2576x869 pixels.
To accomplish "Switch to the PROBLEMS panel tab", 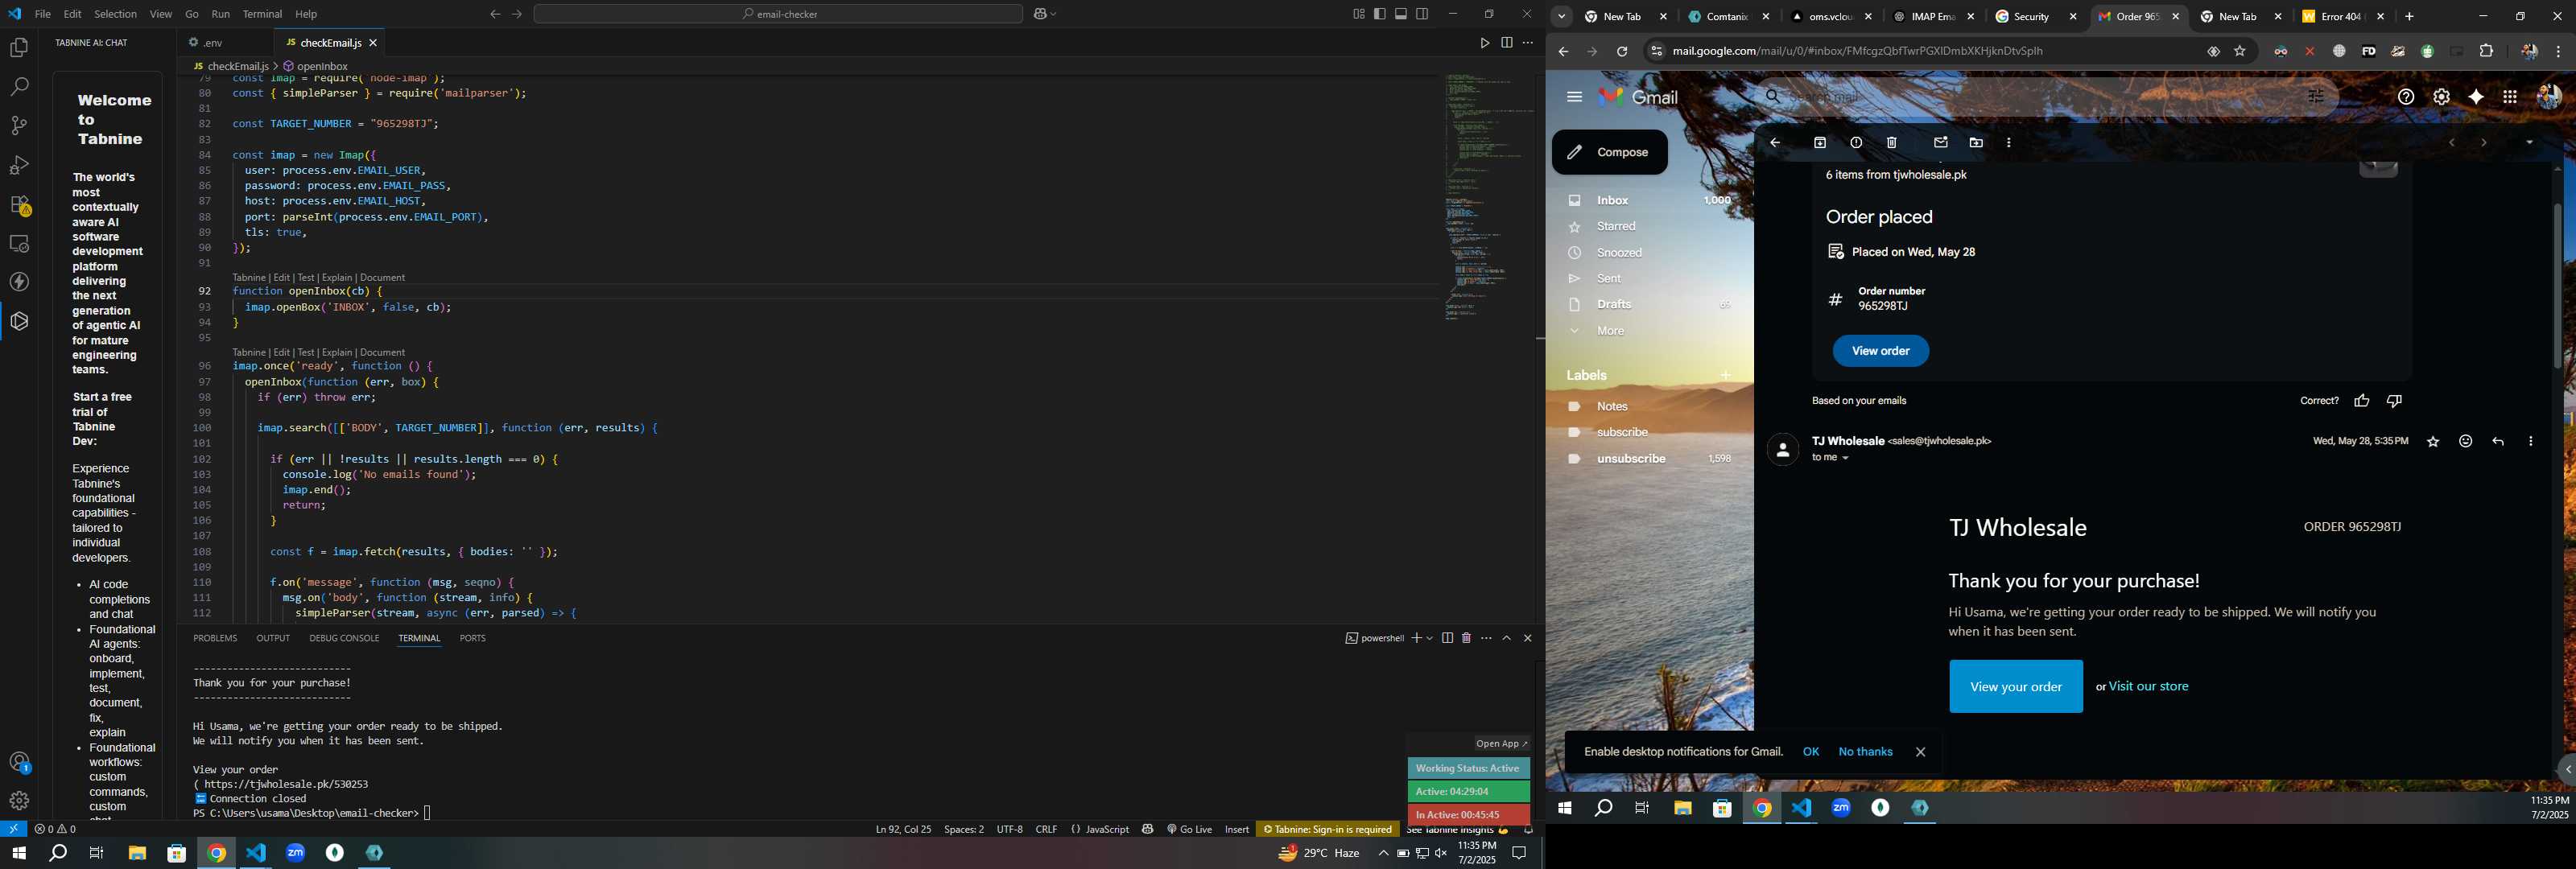I will 215,638.
